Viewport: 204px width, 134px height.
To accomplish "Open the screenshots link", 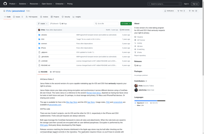I will [118, 102].
